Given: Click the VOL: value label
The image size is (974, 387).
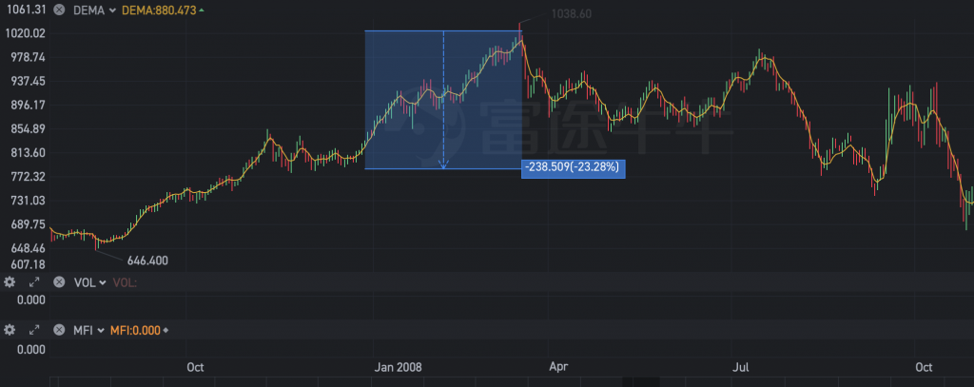Looking at the screenshot, I should (125, 282).
